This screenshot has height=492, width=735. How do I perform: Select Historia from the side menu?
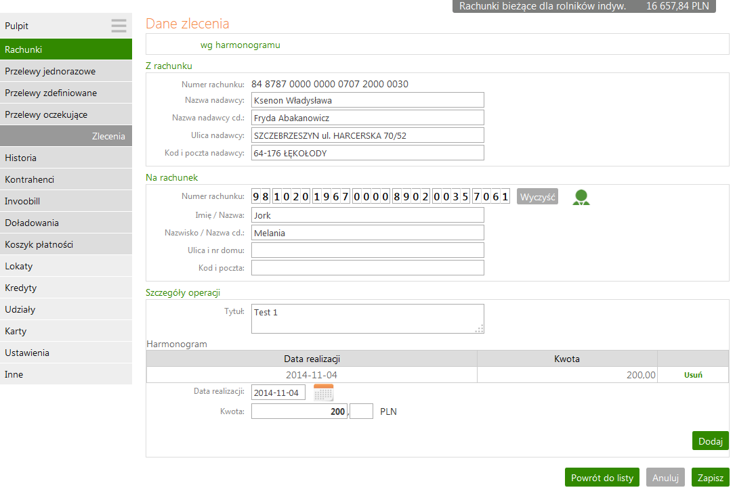click(66, 158)
